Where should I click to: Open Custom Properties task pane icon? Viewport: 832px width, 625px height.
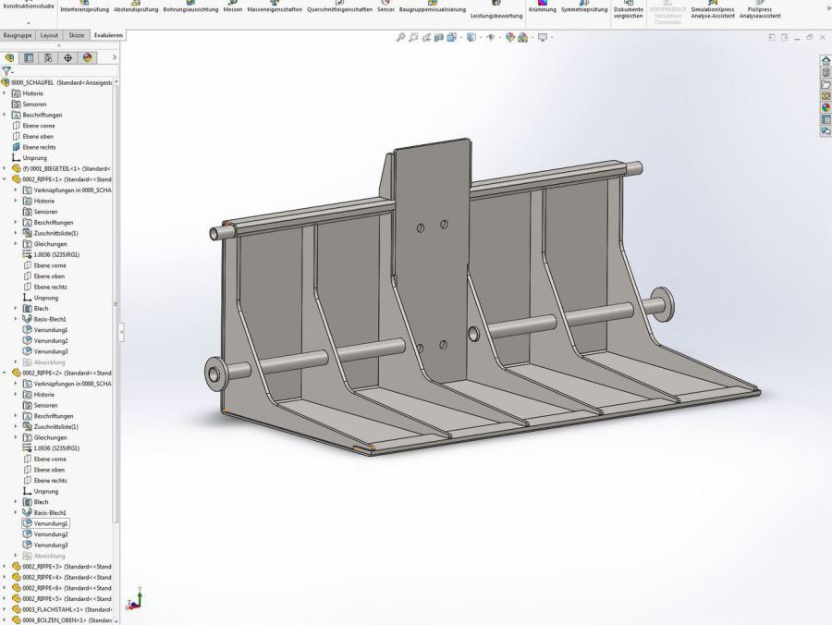tap(826, 119)
